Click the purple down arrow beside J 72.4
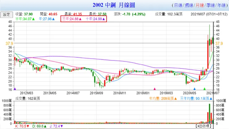 (62, 126)
